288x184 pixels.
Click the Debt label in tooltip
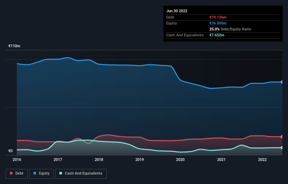tap(170, 17)
